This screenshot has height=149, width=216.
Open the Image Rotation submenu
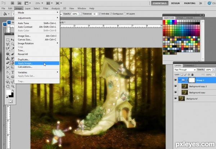[37, 43]
